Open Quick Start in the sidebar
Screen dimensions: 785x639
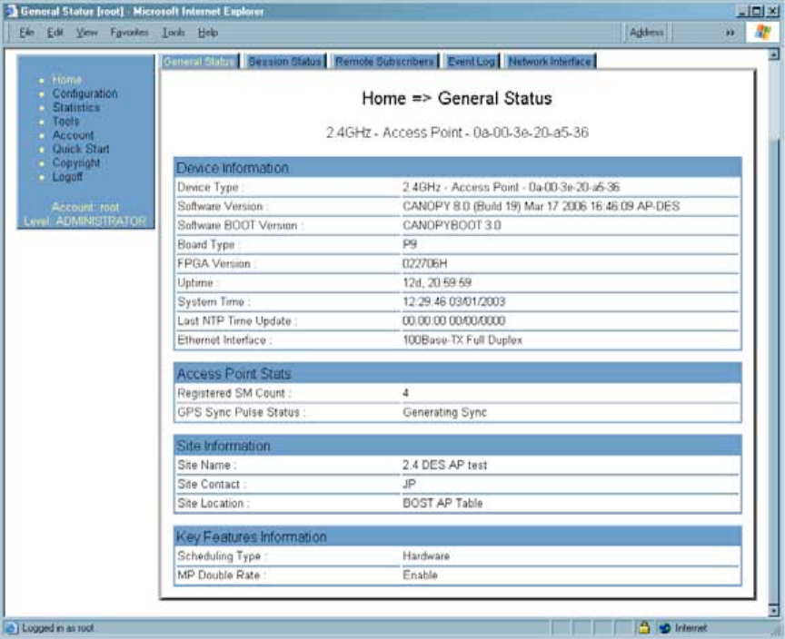[x=81, y=149]
